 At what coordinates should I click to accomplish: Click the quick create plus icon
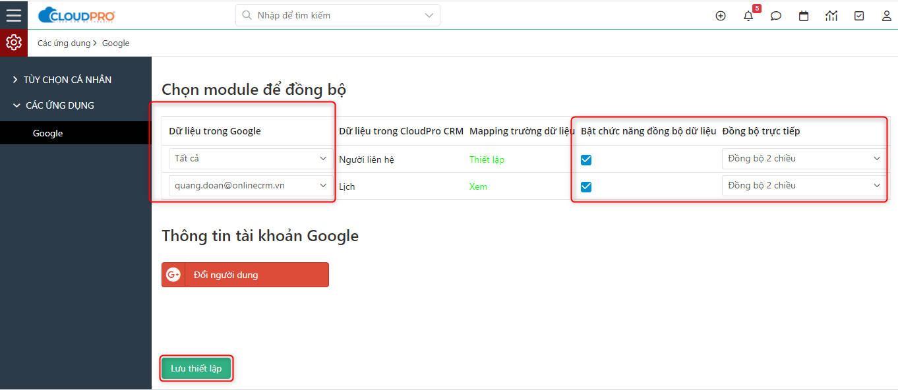pos(721,16)
